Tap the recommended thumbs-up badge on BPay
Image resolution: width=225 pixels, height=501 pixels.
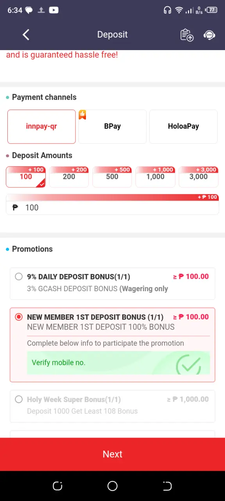tap(82, 115)
